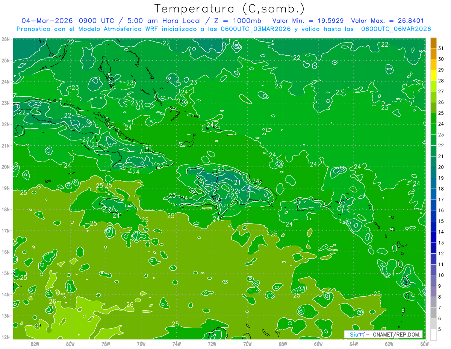The width and height of the screenshot is (451, 349).
Task: Click the '72W' longitude axis label
Action: [212, 344]
